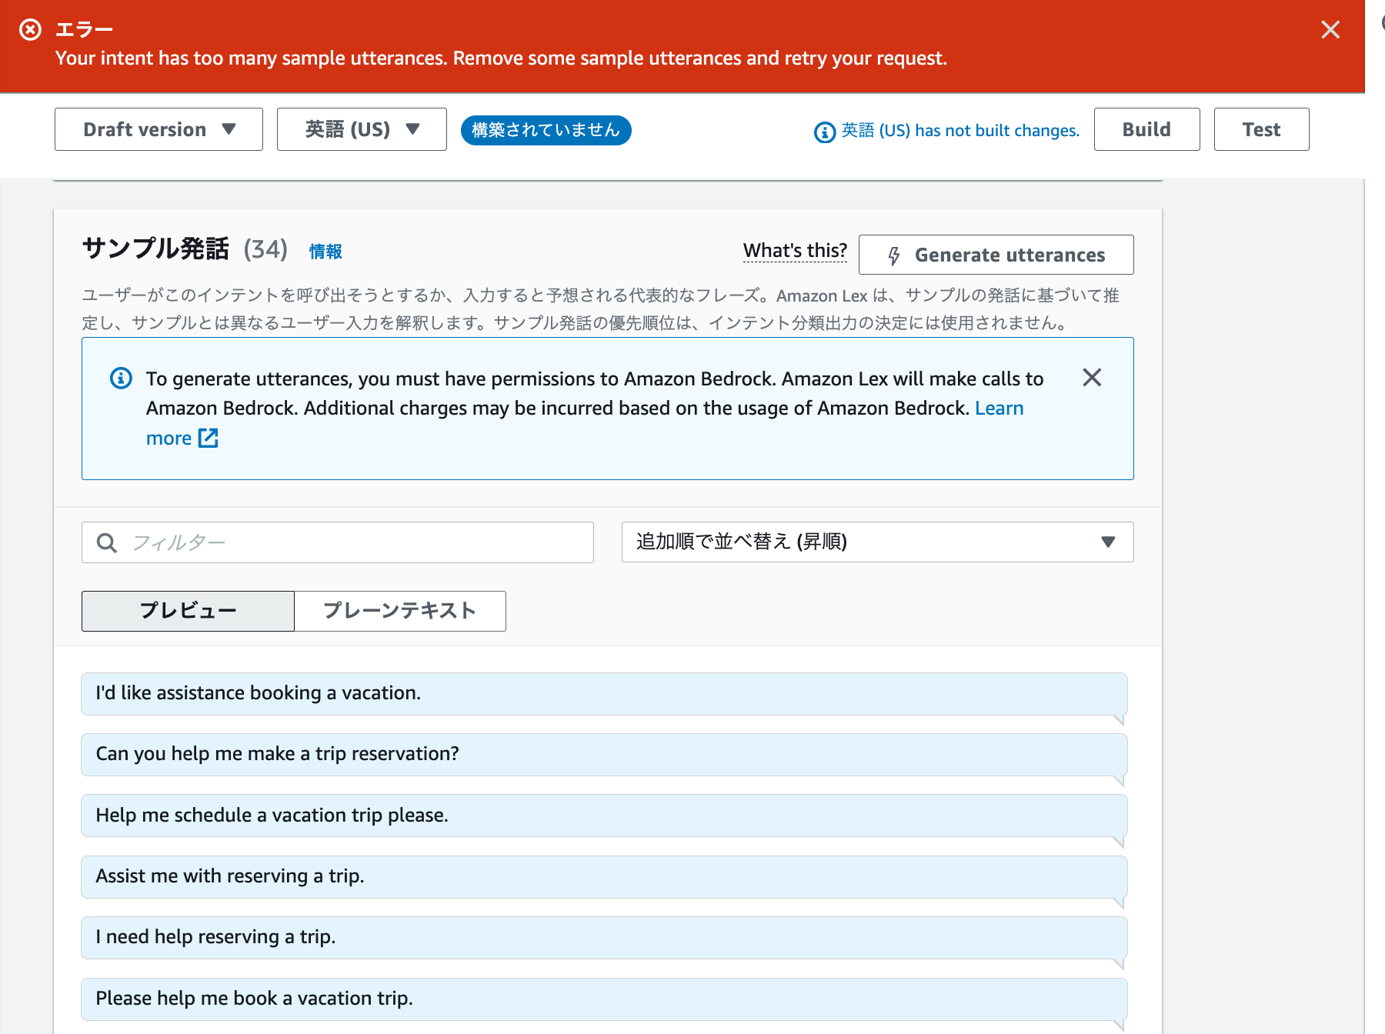Click the error icon in the red banner

[x=30, y=29]
